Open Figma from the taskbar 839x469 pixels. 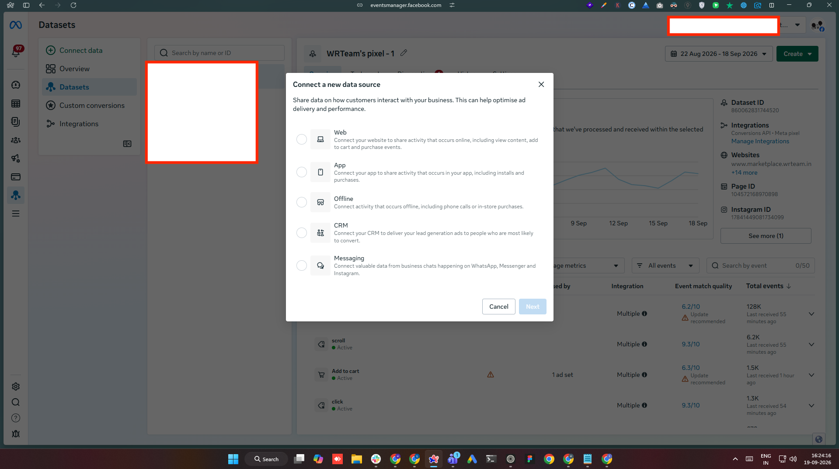coord(530,459)
